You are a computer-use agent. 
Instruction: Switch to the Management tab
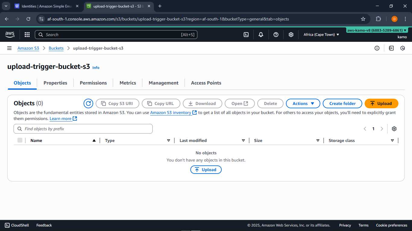(x=163, y=83)
